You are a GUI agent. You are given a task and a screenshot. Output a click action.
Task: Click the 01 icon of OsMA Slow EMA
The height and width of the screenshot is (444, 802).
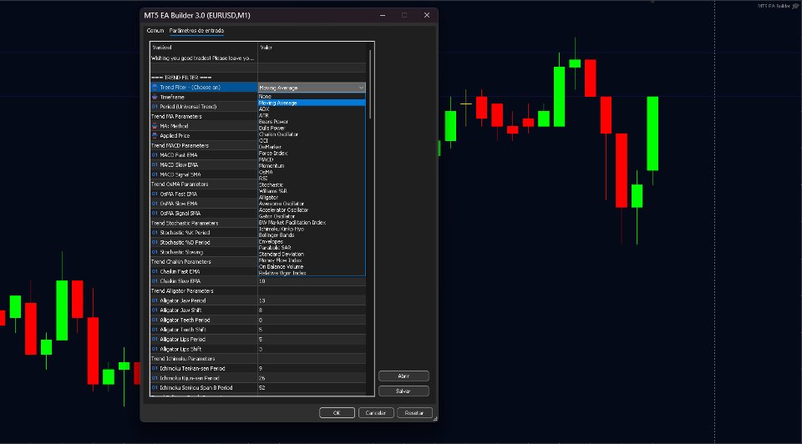(155, 204)
